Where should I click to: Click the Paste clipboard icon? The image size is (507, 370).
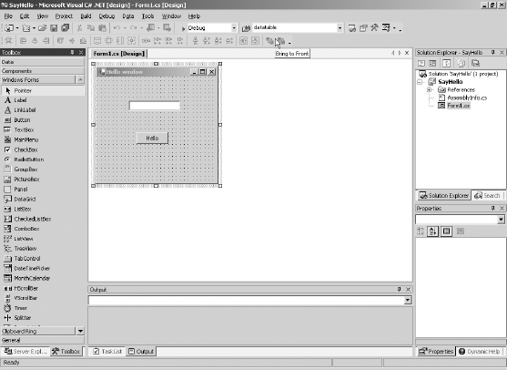click(103, 28)
